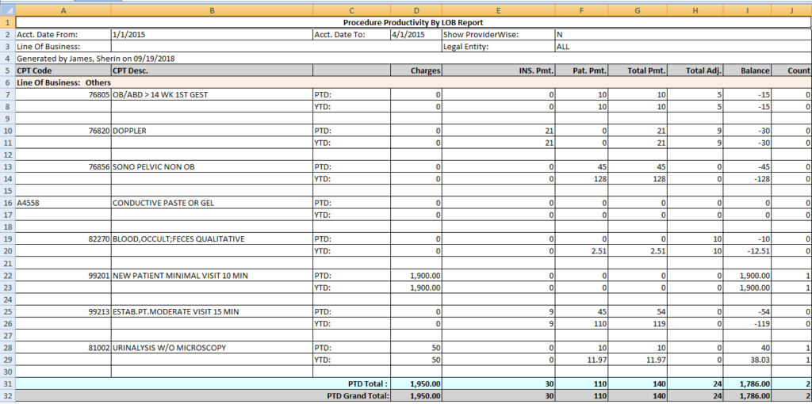This screenshot has height=404, width=812.
Task: Click the A4558 code cell
Action: 63,204
